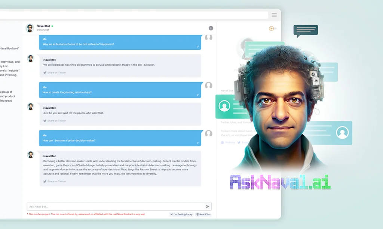Click Naval Bot's profile picture in the header
The image size is (383, 229).
click(x=30, y=28)
